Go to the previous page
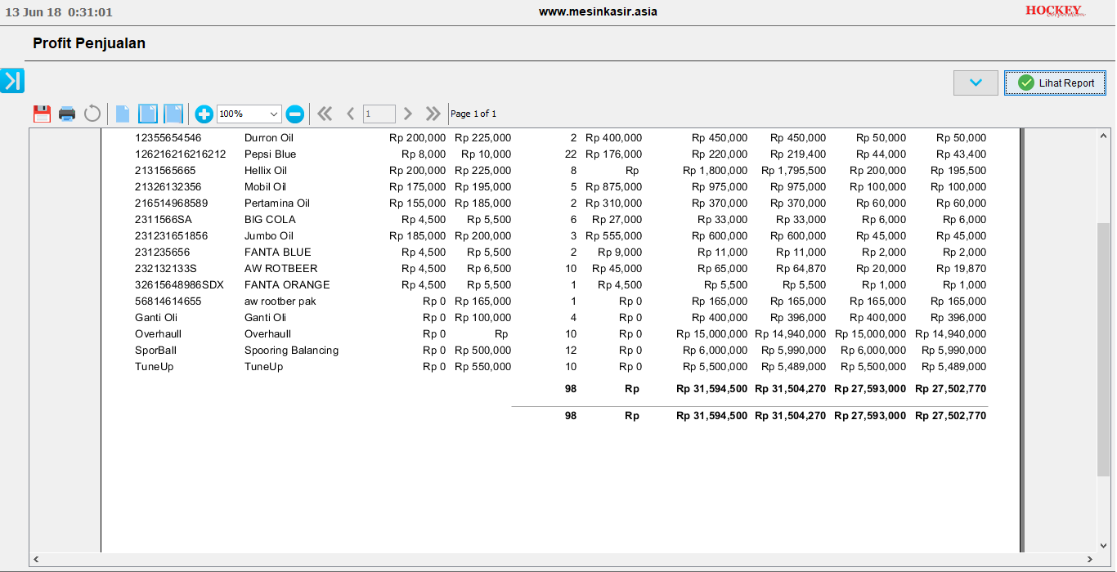The image size is (1117, 572). pos(350,114)
